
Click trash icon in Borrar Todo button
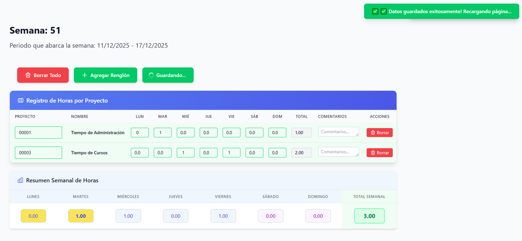(x=28, y=75)
